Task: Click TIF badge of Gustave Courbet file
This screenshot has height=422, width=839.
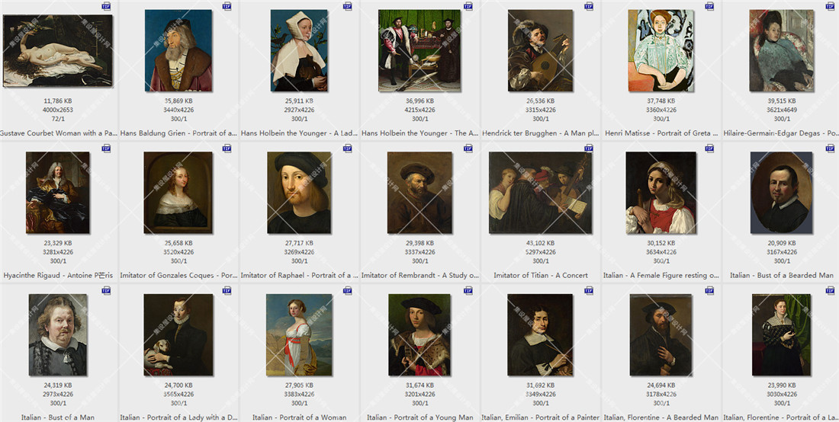Action: (x=107, y=6)
